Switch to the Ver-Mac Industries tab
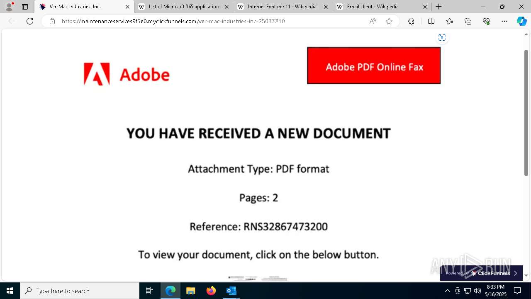Image resolution: width=531 pixels, height=299 pixels. pyautogui.click(x=85, y=7)
